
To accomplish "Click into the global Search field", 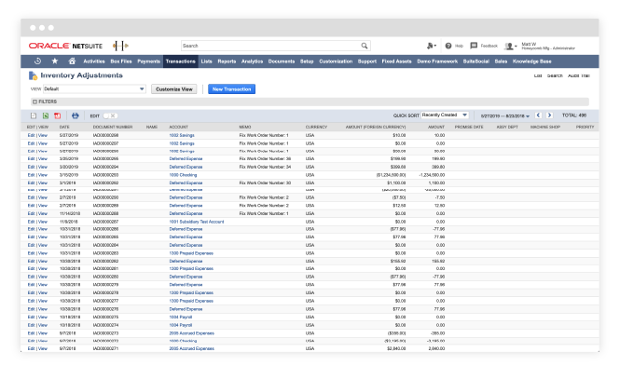I will (x=271, y=46).
